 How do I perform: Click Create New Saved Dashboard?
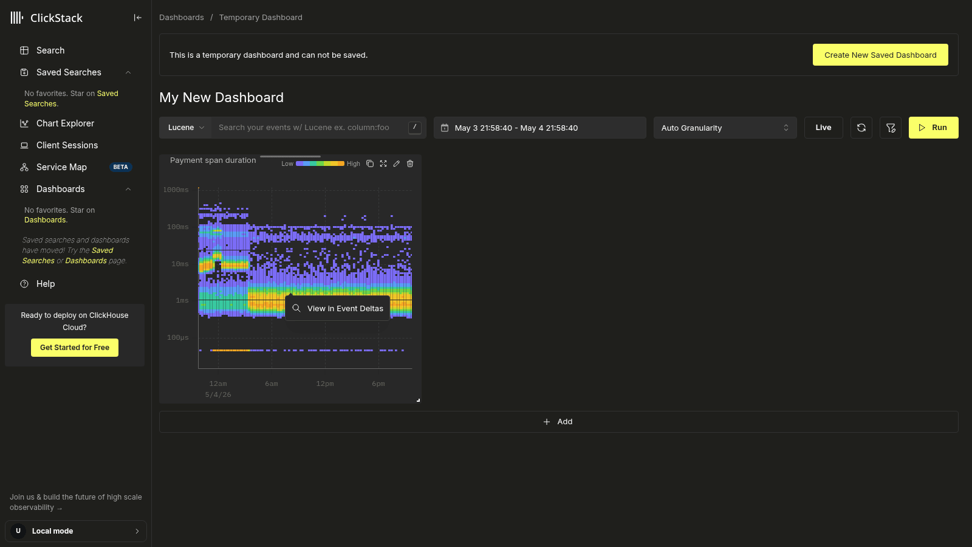tap(880, 55)
